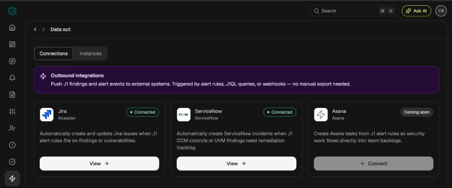This screenshot has height=188, width=452.
Task: Click the Asana card title
Action: pos(339,111)
